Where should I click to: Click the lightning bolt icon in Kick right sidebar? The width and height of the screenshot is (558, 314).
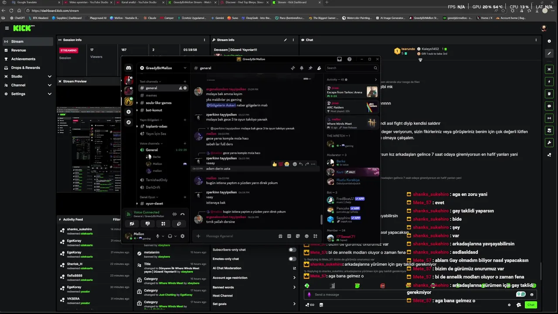click(549, 82)
